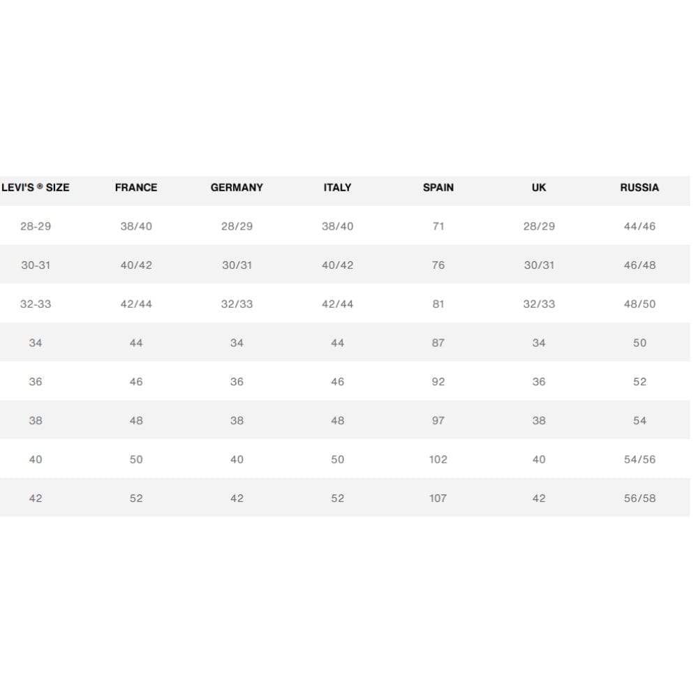Click the Levi's size 32-33 cell
Image resolution: width=698 pixels, height=698 pixels.
click(x=36, y=304)
